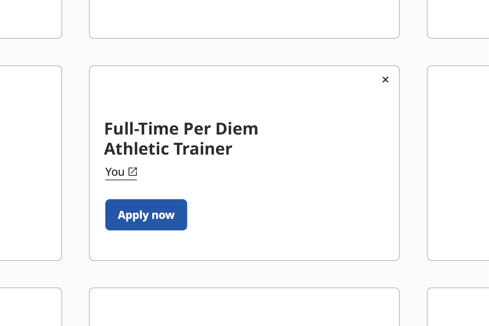489x326 pixels.
Task: Click the Apply now button
Action: coord(146,215)
